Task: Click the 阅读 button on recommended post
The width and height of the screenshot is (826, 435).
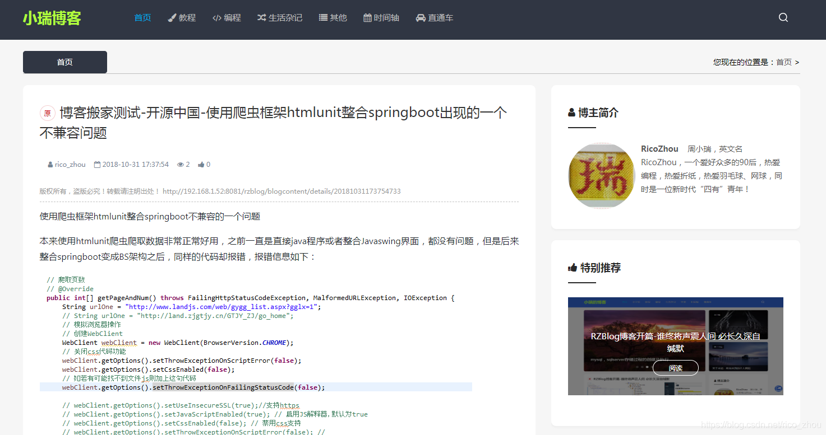Action: [676, 368]
